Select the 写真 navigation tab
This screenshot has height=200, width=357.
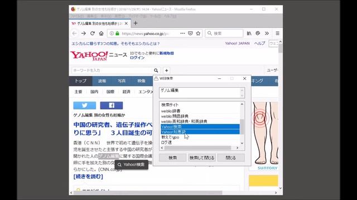(122, 81)
